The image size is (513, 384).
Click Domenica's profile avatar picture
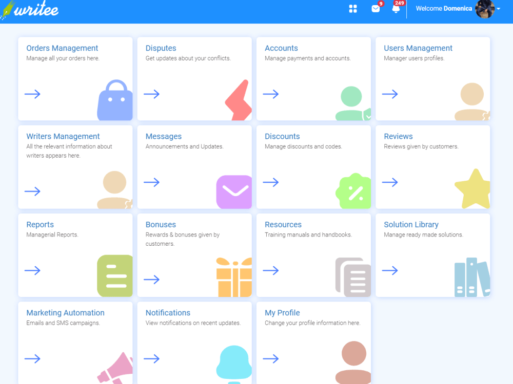485,10
